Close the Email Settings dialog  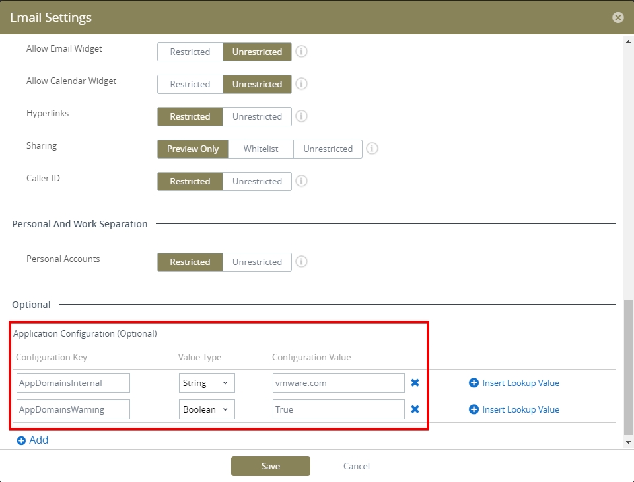(617, 18)
